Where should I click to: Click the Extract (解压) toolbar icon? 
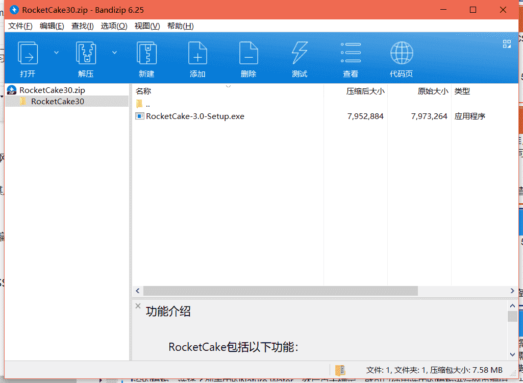click(x=86, y=53)
